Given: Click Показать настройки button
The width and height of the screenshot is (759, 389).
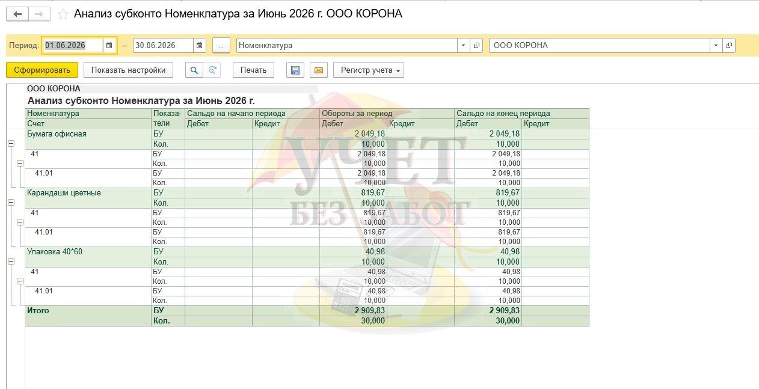Looking at the screenshot, I should [128, 70].
